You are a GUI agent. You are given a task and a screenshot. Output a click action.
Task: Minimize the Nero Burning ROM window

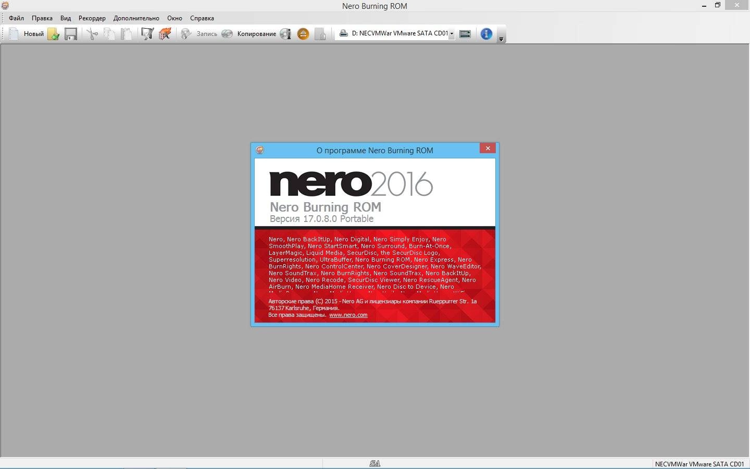point(704,6)
